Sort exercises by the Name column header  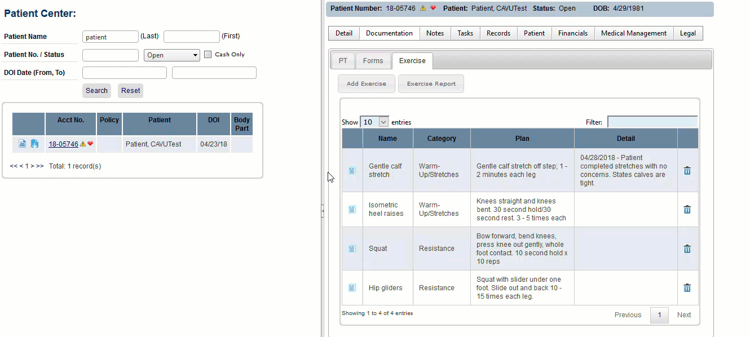(388, 139)
